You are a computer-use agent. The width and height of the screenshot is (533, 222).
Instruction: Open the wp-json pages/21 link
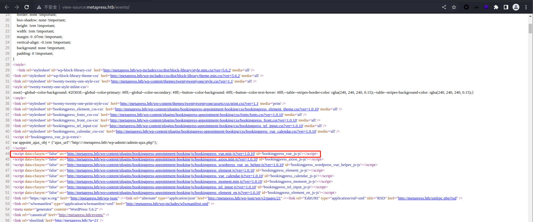point(244,198)
